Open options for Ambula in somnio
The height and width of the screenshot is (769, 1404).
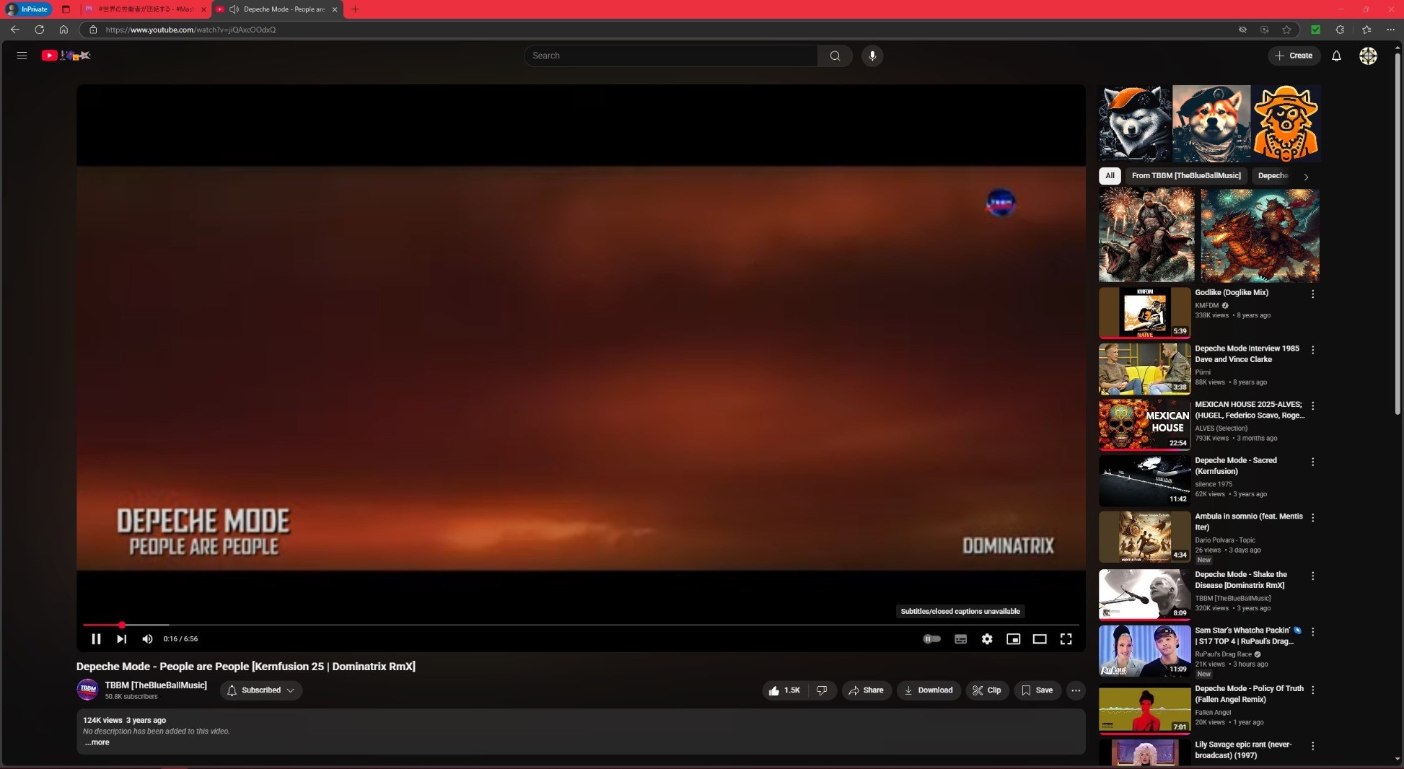click(1312, 518)
